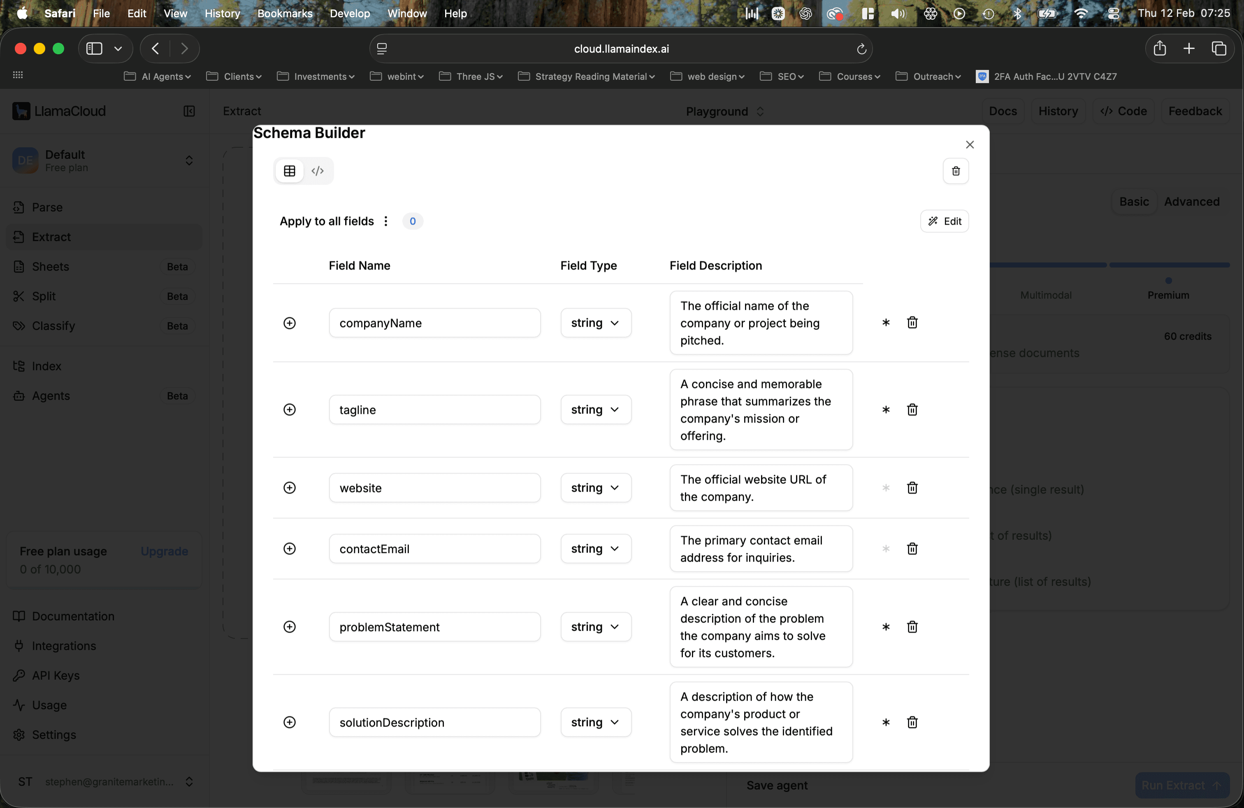Viewport: 1244px width, 808px height.
Task: Switch to Advanced mode
Action: [1193, 202]
